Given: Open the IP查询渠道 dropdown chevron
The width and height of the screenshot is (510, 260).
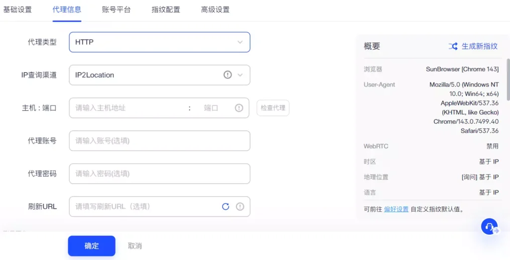Looking at the screenshot, I should (240, 75).
